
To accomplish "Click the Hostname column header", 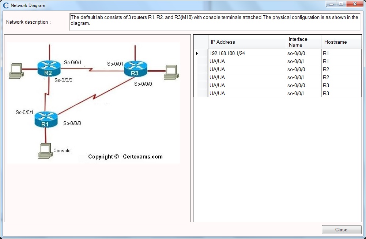I will [335, 42].
